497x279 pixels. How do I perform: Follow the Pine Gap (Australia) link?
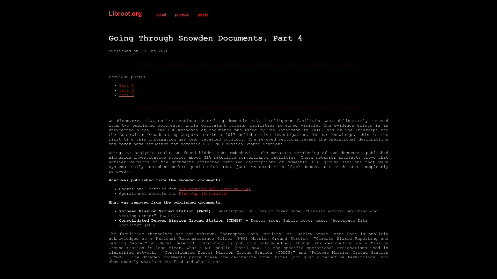point(203,194)
